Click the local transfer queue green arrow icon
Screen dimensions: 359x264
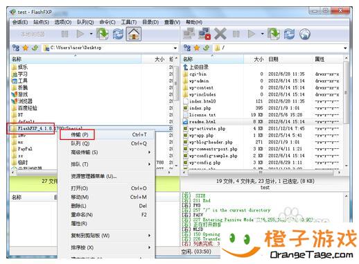pyautogui.click(x=103, y=34)
